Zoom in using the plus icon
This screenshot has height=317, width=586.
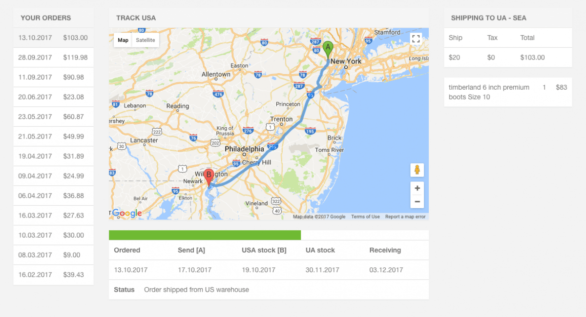click(x=417, y=188)
